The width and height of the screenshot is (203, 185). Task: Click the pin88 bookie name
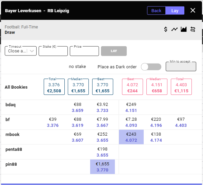[11, 164]
